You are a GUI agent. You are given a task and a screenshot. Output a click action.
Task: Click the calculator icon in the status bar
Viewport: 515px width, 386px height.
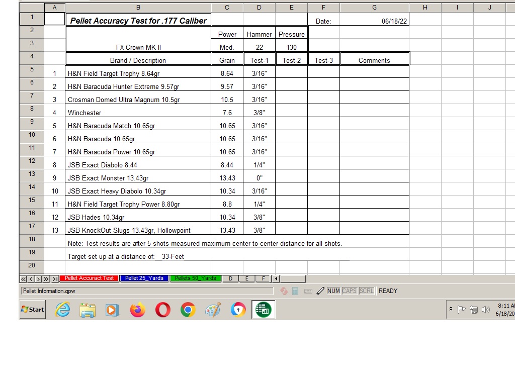coord(295,291)
